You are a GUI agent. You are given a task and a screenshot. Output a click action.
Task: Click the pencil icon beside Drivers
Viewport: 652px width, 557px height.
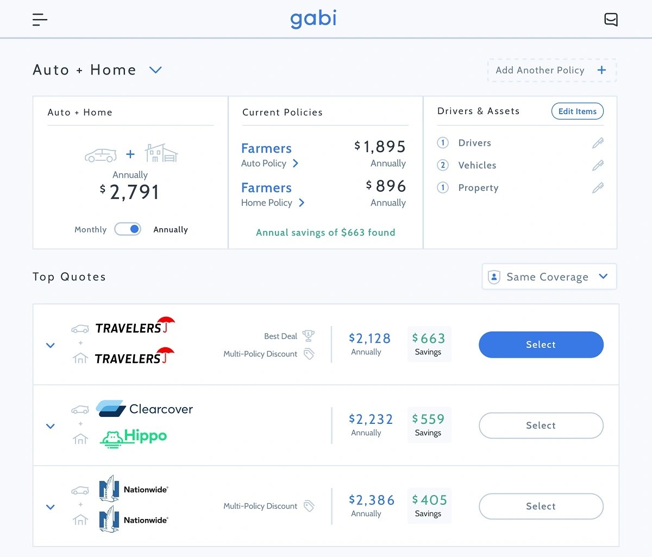[598, 143]
